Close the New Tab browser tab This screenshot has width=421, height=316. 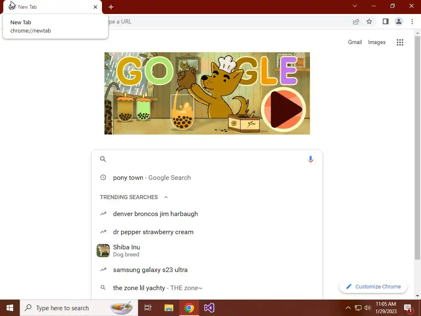[x=95, y=7]
